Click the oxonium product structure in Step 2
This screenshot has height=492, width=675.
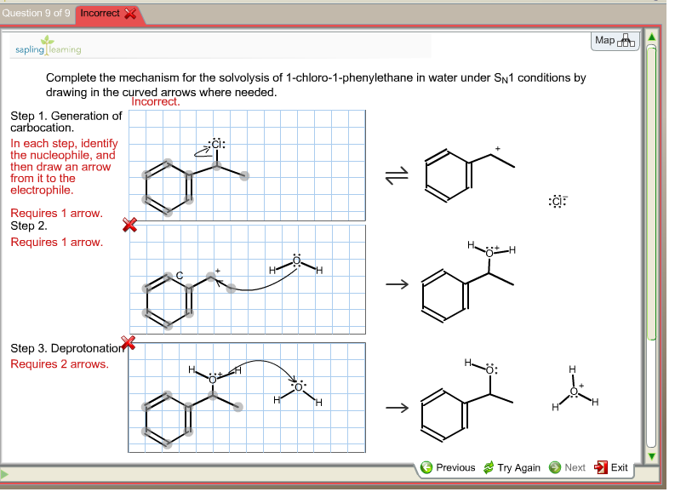pos(468,281)
